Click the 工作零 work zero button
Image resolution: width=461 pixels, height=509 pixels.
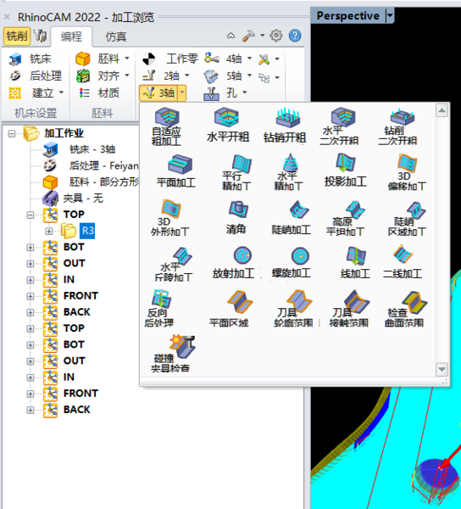170,59
